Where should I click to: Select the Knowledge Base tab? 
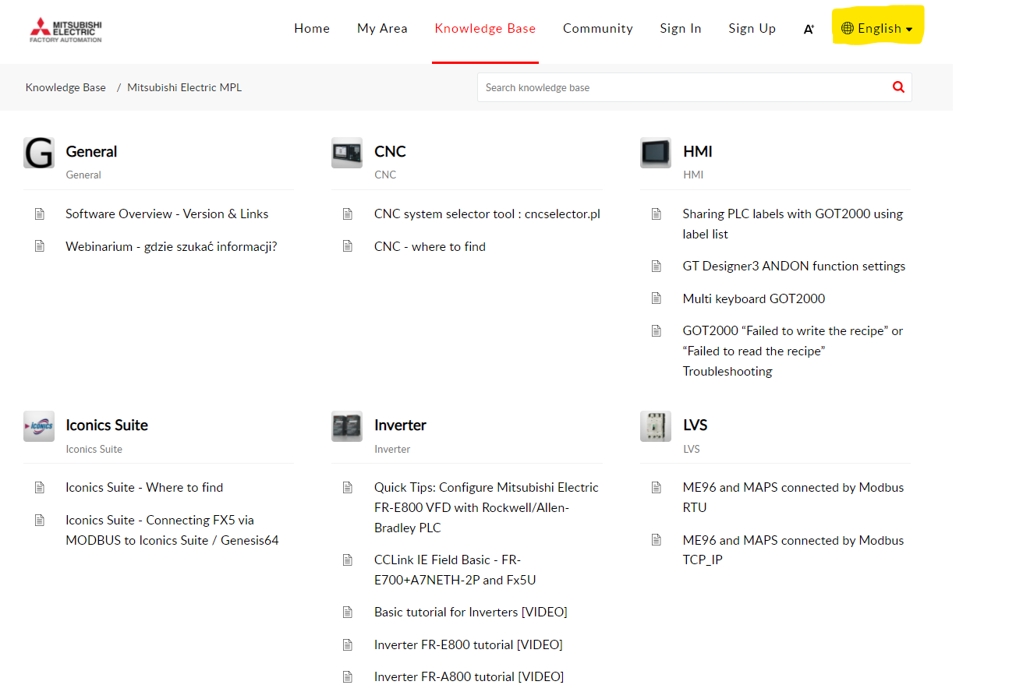coord(485,29)
